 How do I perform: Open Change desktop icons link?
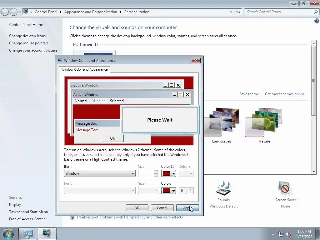click(x=27, y=36)
